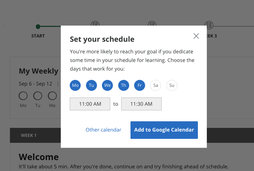Click the second week document icon on timeline

[x=152, y=24]
